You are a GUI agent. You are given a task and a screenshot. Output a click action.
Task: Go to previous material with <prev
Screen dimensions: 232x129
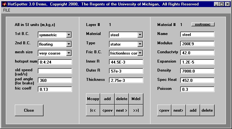tap(164, 110)
